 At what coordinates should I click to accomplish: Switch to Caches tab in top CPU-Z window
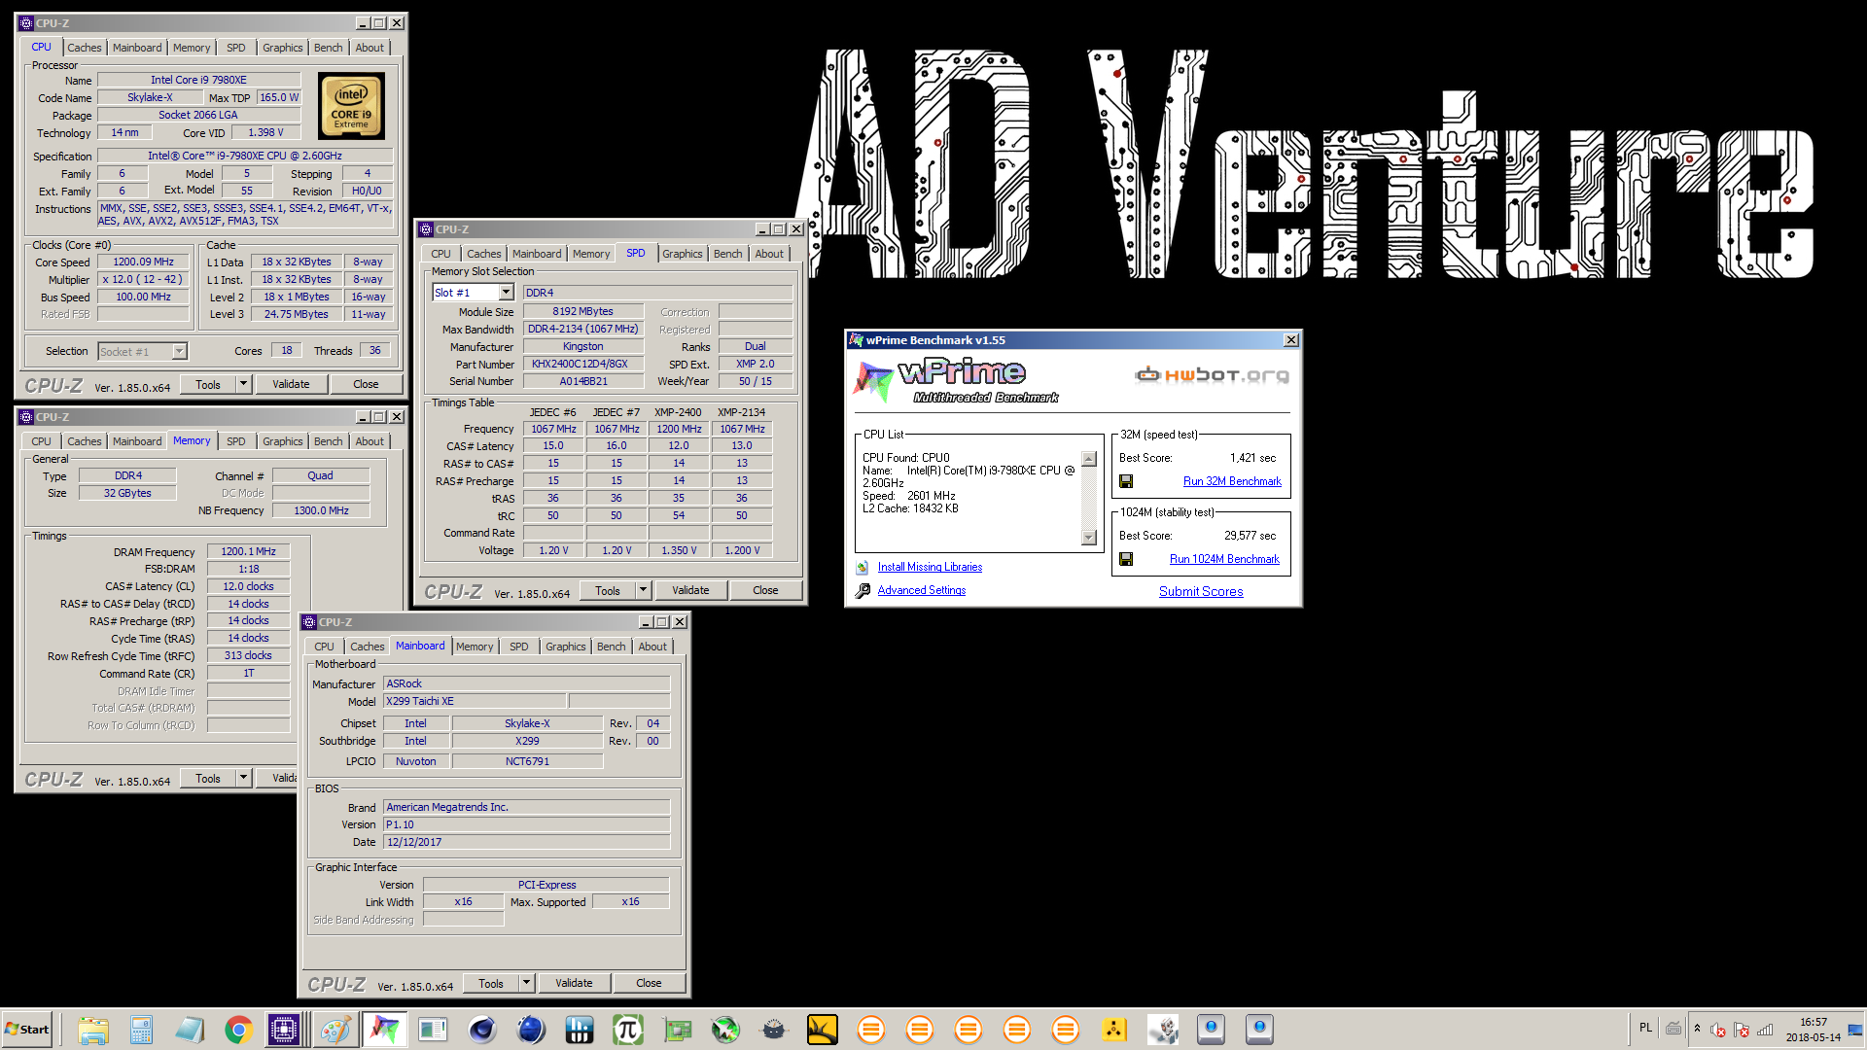[x=84, y=48]
